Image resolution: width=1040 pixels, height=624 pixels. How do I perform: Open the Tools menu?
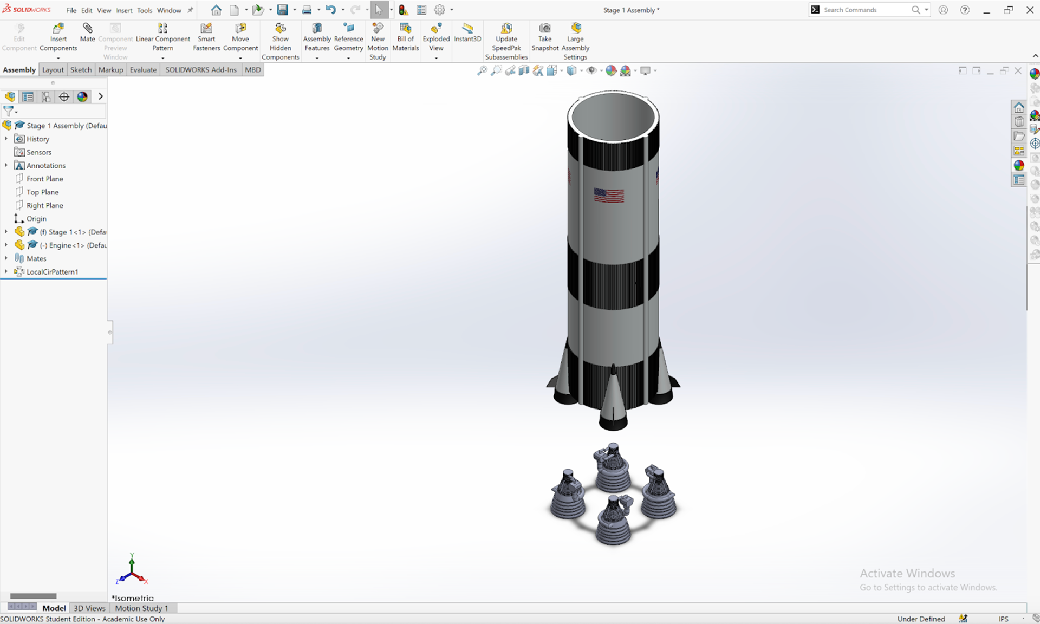145,10
